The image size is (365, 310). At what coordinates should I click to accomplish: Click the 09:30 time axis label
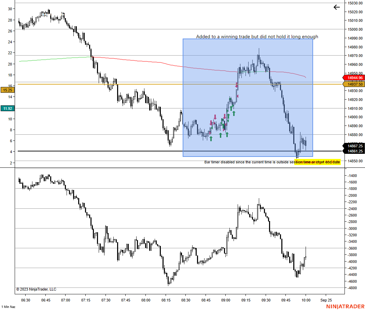(266, 300)
